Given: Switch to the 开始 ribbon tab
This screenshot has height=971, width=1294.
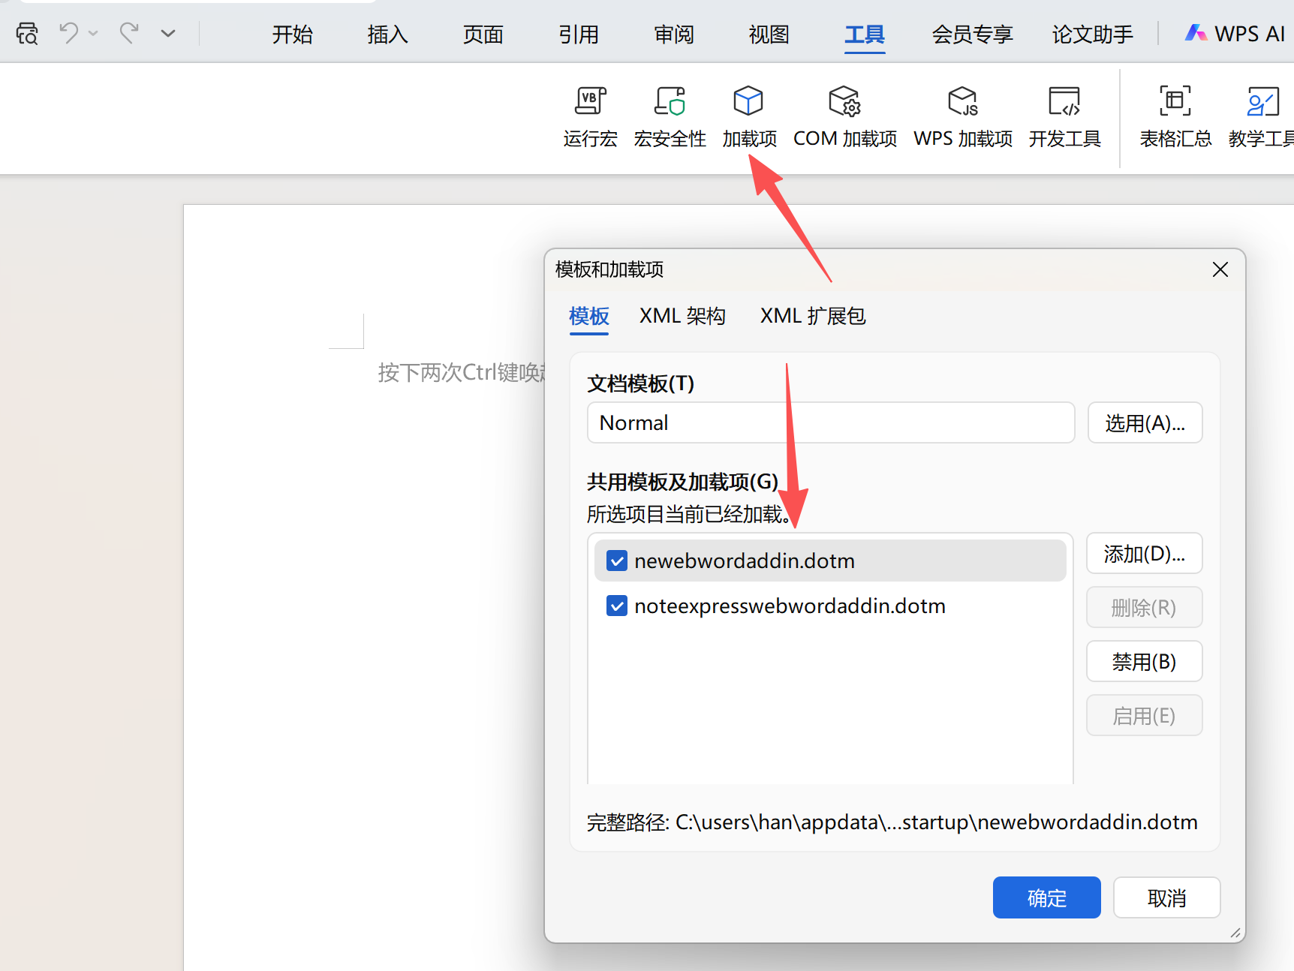Looking at the screenshot, I should pyautogui.click(x=292, y=35).
